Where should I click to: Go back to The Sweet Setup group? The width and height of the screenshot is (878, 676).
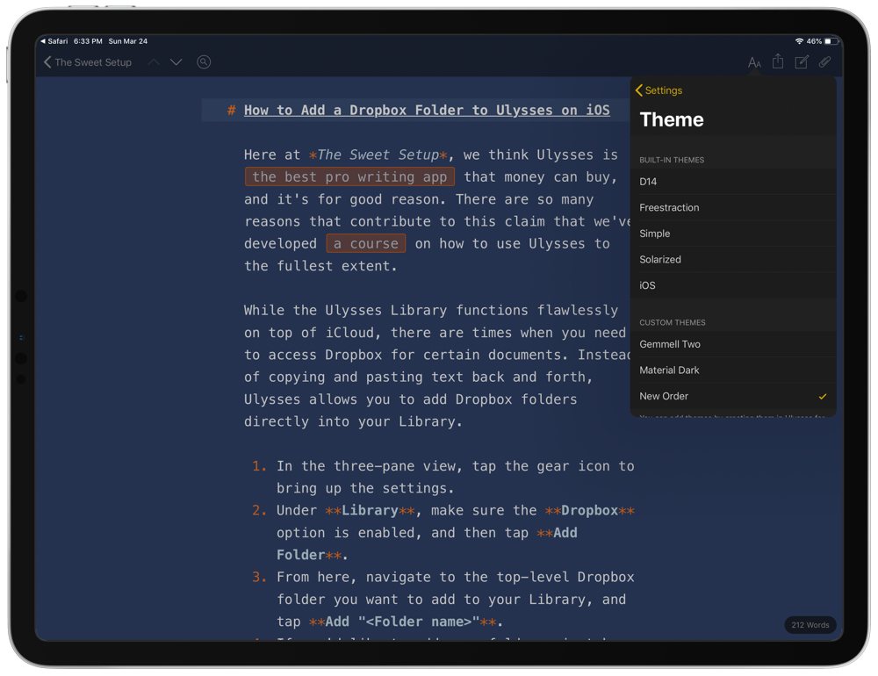tap(87, 62)
